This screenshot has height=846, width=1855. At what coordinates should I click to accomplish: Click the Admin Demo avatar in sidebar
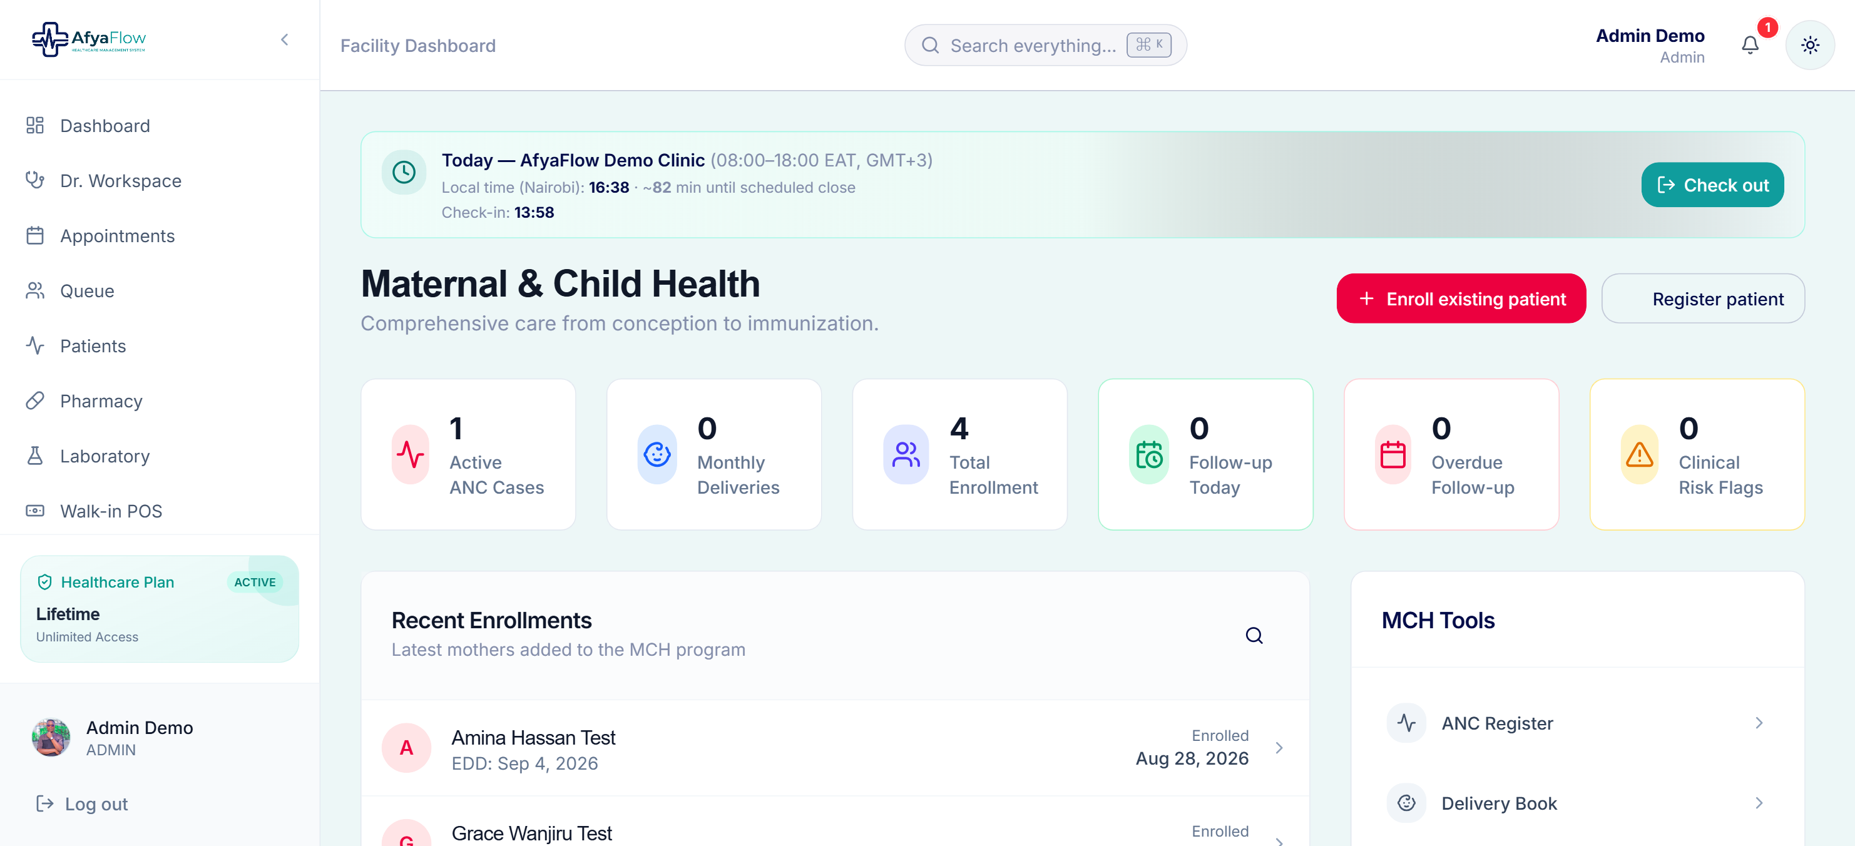click(x=51, y=737)
